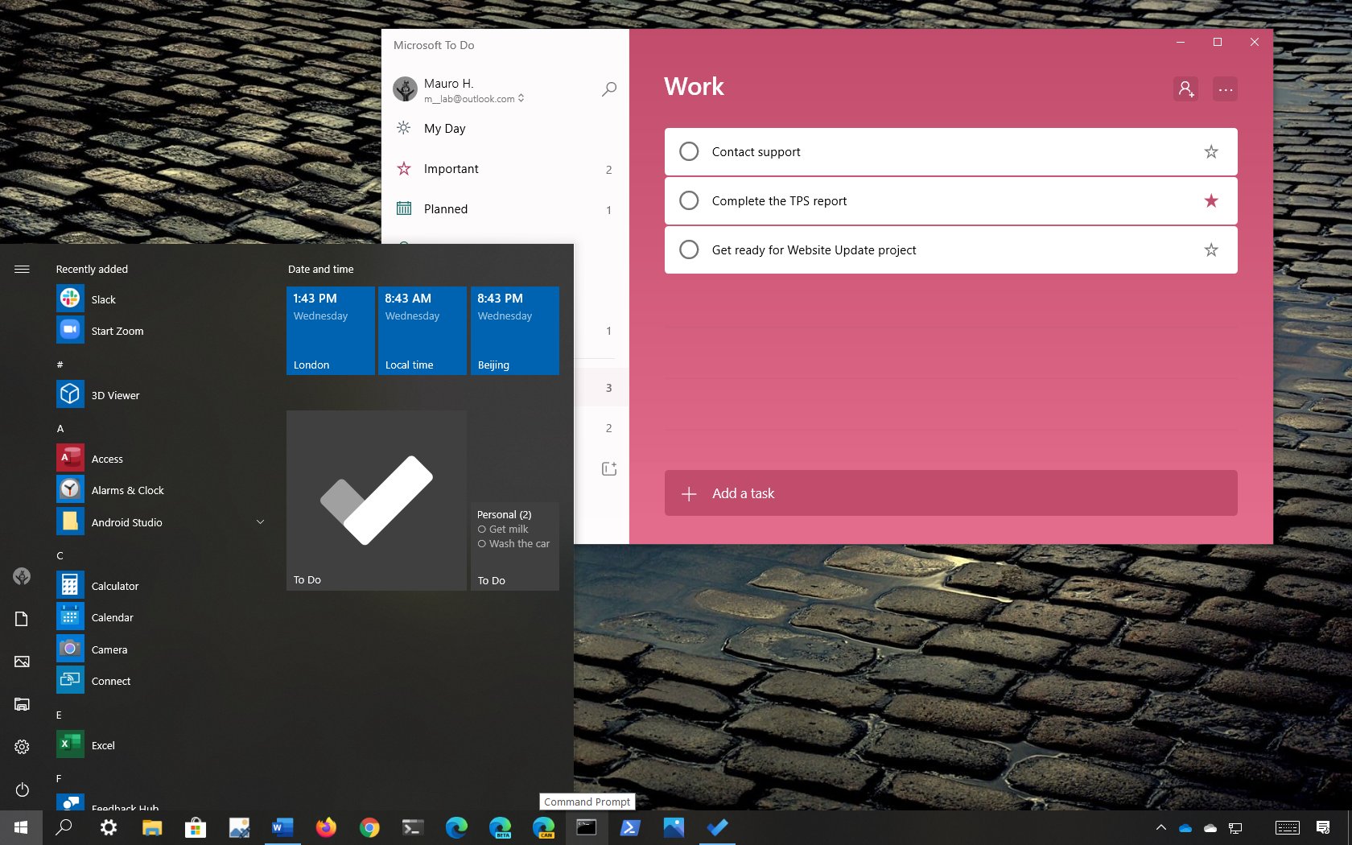This screenshot has width=1352, height=845.
Task: Expand the Android Studio folder
Action: pyautogui.click(x=260, y=522)
